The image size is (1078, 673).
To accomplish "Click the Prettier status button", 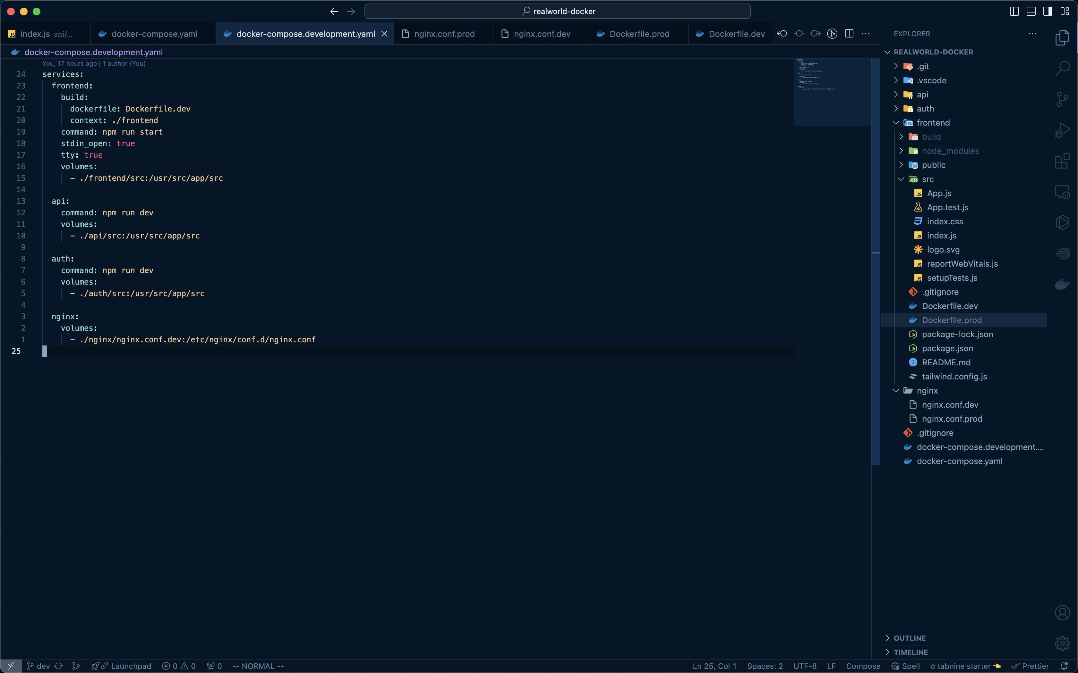I will click(x=1030, y=666).
